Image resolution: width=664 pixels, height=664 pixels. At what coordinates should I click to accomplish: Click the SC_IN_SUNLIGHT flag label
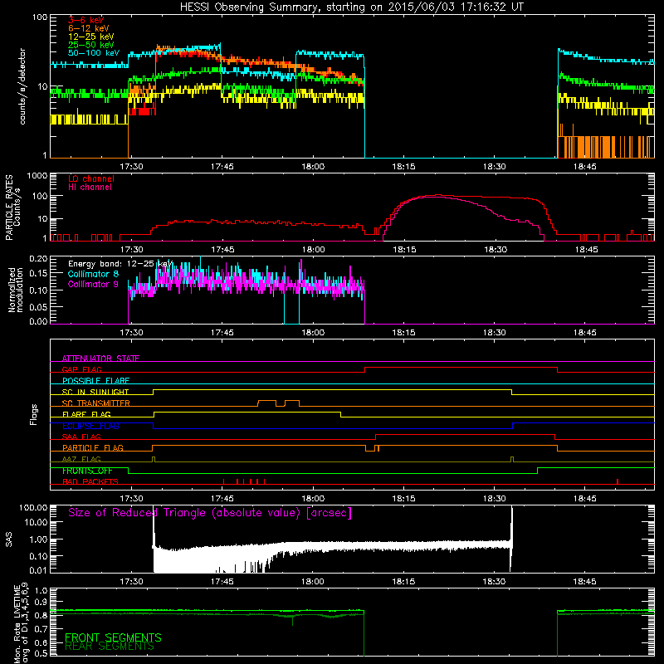(x=95, y=392)
